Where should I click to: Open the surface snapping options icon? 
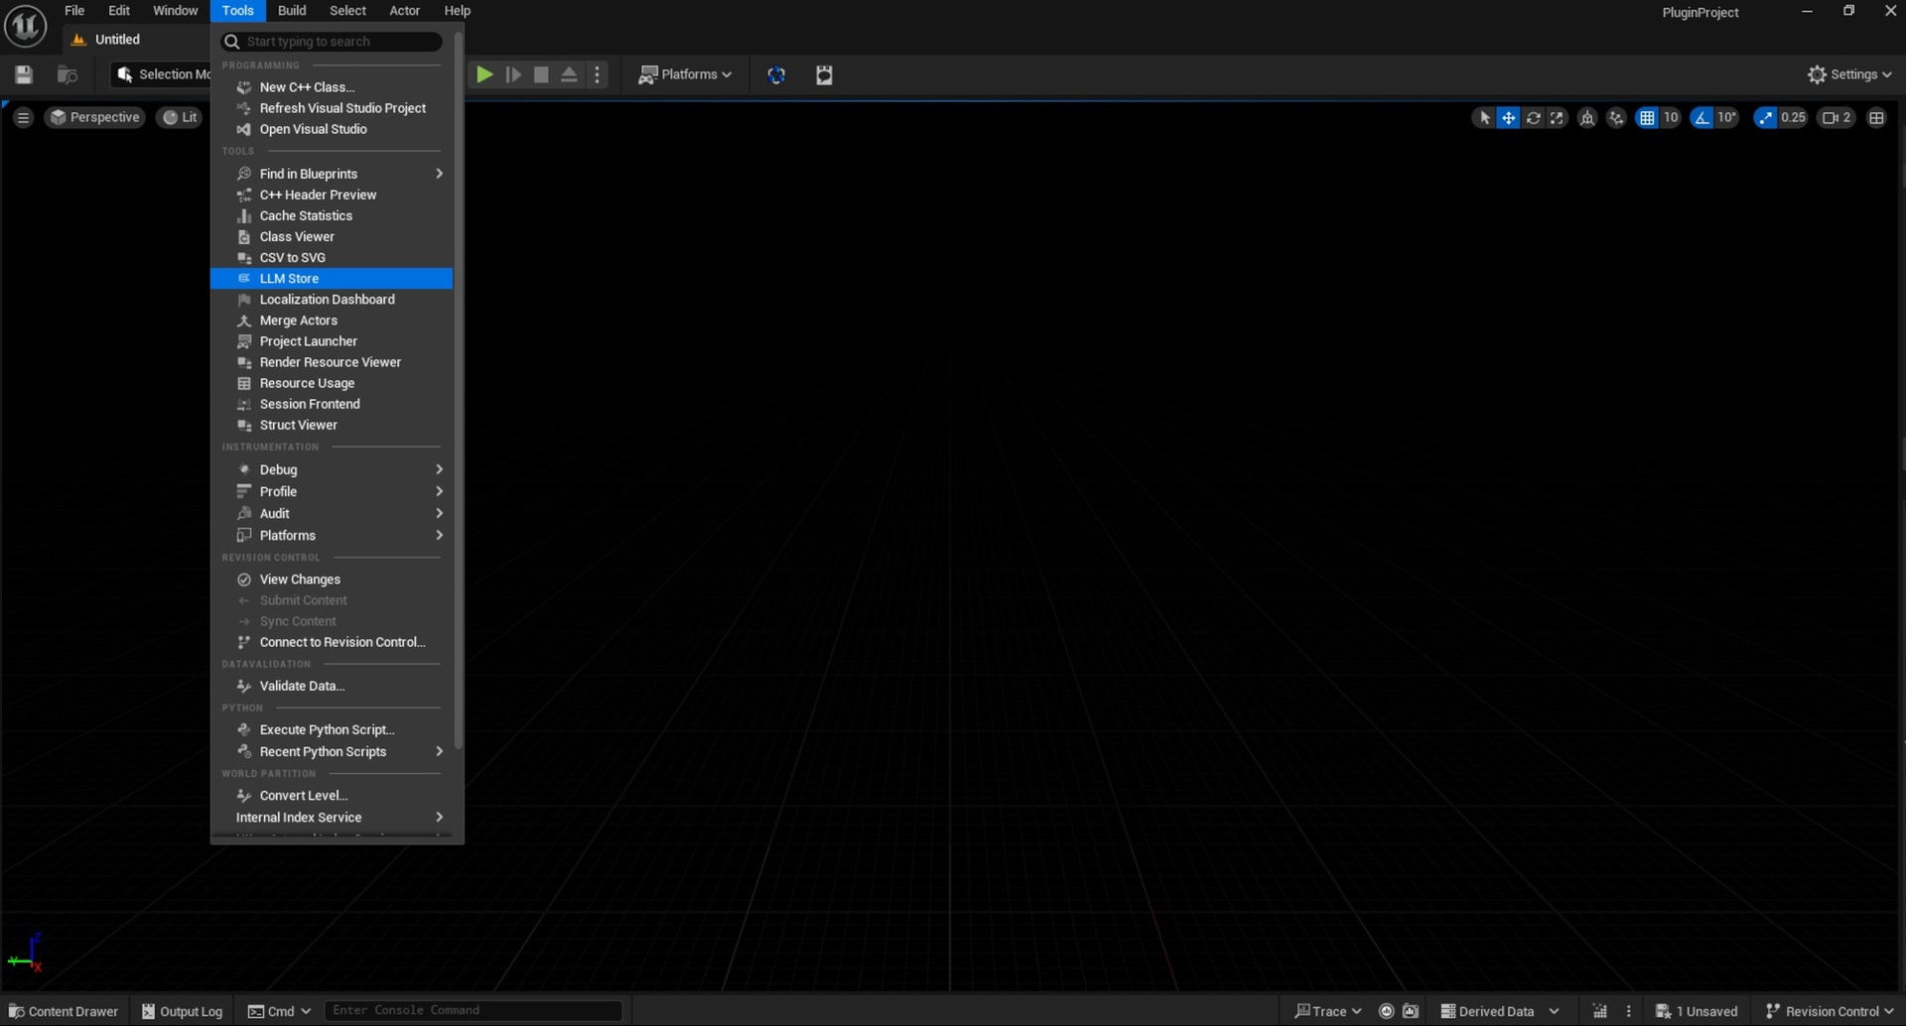click(x=1616, y=117)
